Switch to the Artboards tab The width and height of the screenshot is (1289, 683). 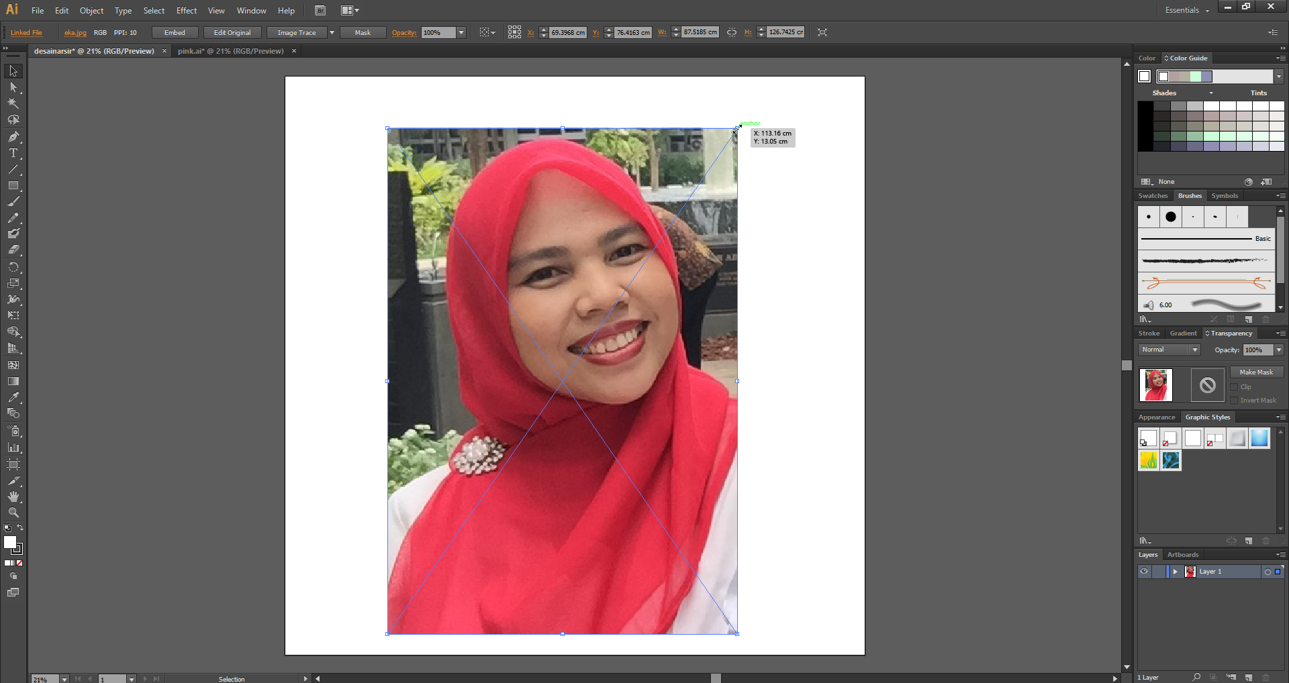pyautogui.click(x=1183, y=555)
